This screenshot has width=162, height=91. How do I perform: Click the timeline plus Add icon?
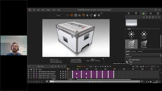point(56,66)
